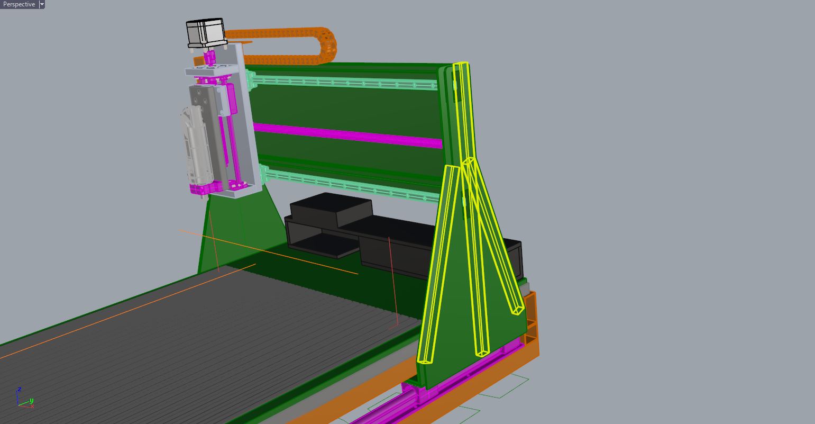
Task: Click the magenta lead screw on gantry
Action: (x=349, y=134)
